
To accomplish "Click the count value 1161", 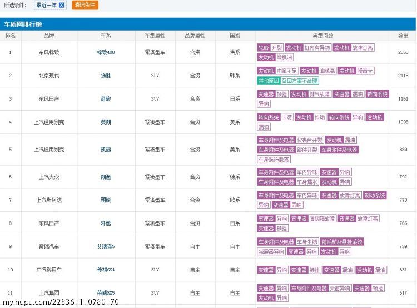I will pyautogui.click(x=403, y=98).
